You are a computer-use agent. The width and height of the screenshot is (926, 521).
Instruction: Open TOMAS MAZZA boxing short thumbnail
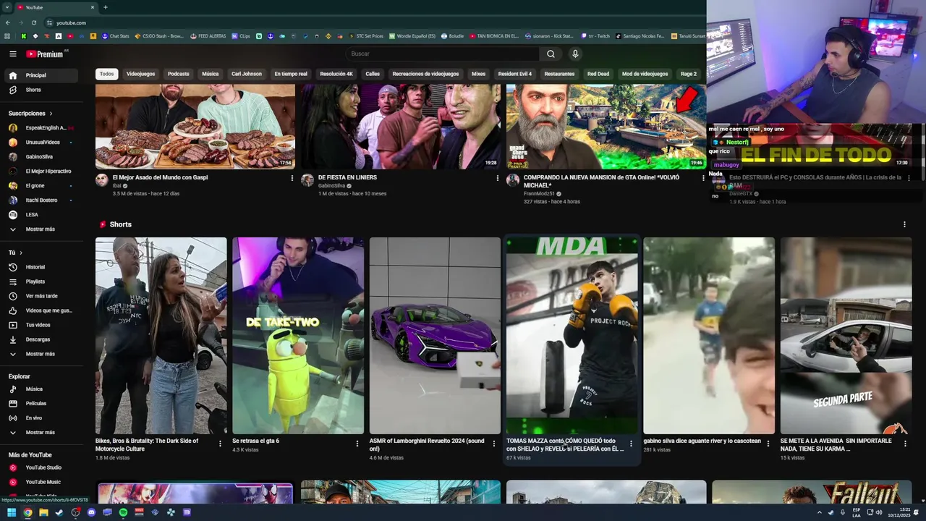point(572,336)
